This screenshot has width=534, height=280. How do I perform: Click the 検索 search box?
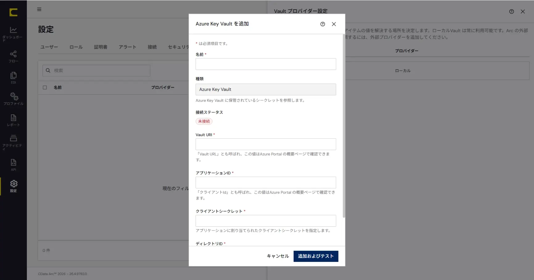[96, 71]
